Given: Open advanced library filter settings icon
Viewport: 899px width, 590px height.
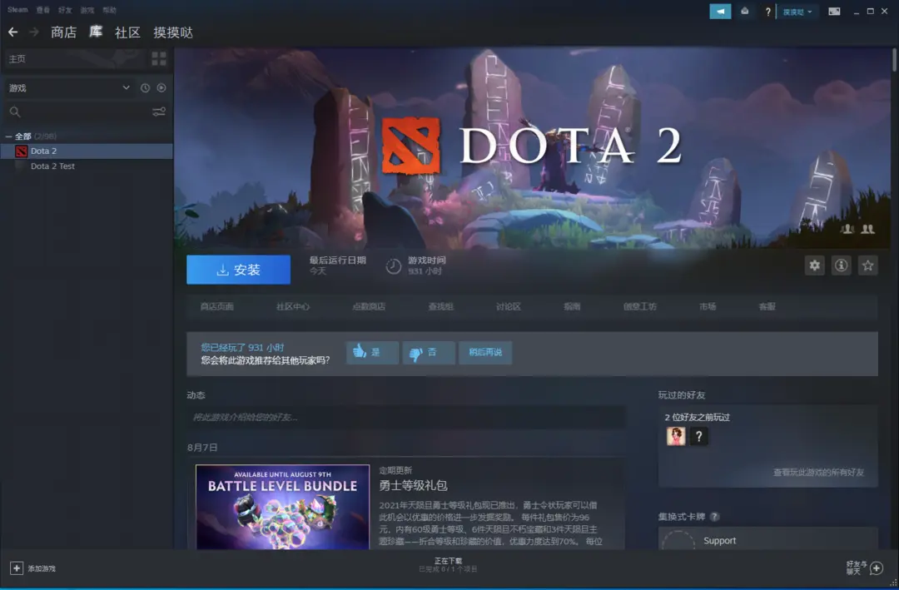Looking at the screenshot, I should tap(159, 112).
